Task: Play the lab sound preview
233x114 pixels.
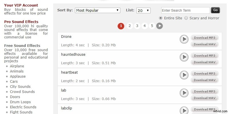Action: click(184, 93)
